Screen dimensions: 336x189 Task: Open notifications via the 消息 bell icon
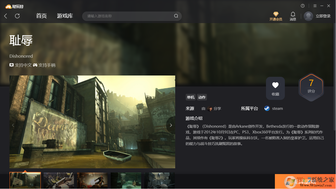point(293,14)
